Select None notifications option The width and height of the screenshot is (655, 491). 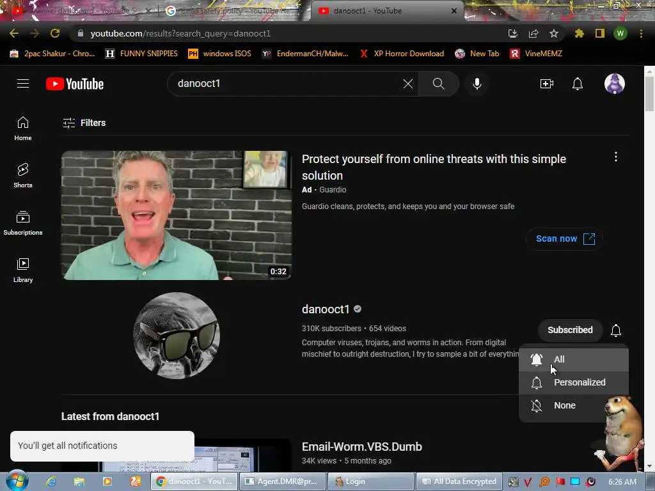point(574,405)
